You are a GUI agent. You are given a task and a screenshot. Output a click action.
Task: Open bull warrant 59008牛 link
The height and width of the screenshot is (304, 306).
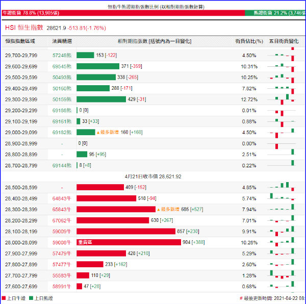pyautogui.click(x=62, y=242)
